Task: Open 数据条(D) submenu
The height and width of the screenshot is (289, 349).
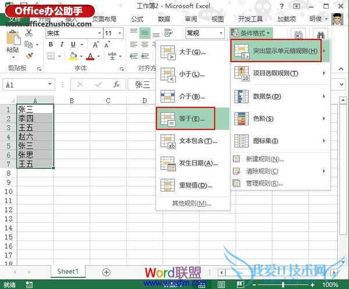Action: [280, 96]
